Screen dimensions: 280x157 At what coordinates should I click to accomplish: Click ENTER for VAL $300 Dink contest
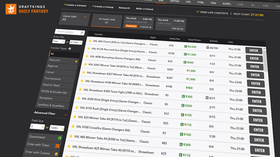[x=257, y=111]
